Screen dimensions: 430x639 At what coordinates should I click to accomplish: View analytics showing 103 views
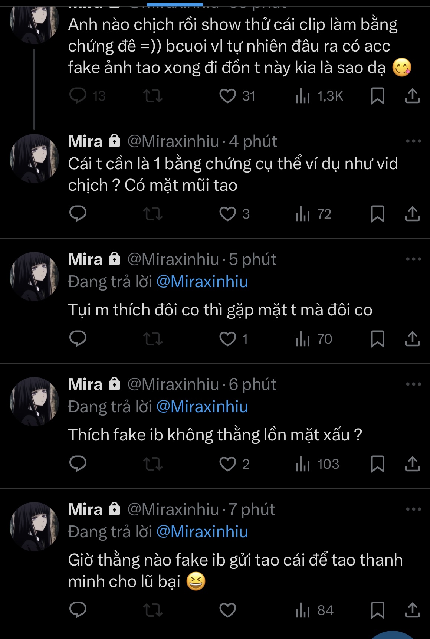[x=318, y=464]
